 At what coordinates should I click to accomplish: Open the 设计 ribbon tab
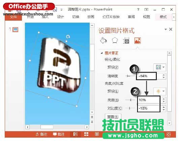pos(60,17)
